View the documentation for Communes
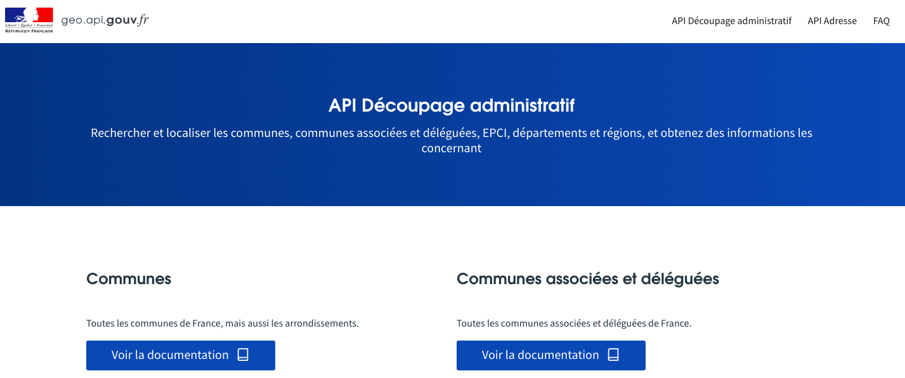Viewport: 905px width, 378px height. tap(181, 355)
